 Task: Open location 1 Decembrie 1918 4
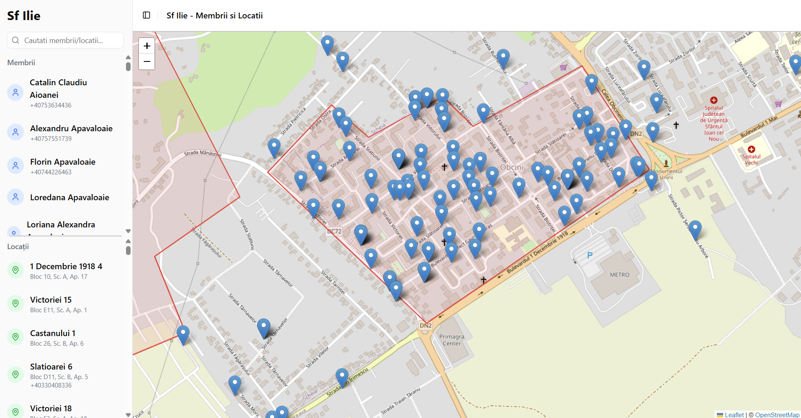66,270
